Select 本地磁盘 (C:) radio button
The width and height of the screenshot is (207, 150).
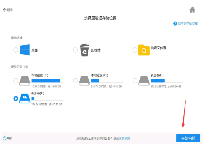tap(16, 80)
